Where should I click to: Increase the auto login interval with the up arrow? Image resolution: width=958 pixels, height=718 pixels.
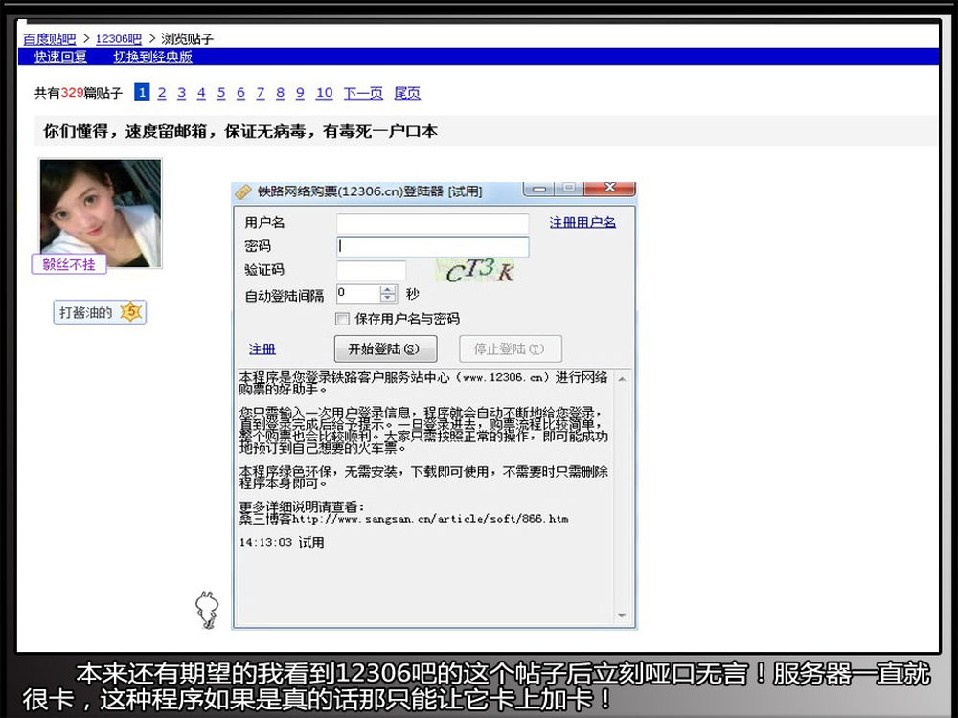click(388, 289)
